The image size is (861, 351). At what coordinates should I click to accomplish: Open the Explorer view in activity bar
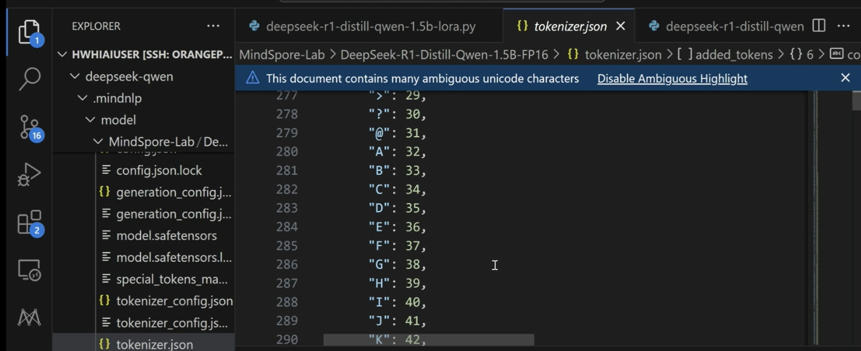[x=29, y=32]
